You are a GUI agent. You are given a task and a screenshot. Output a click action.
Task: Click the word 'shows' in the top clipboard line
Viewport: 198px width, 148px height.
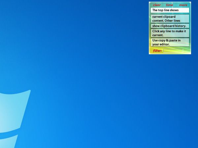[x=174, y=10]
